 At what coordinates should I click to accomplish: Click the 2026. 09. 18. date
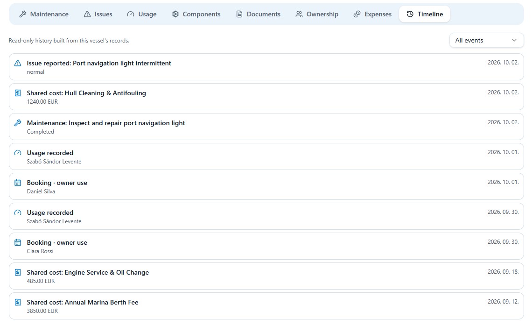point(503,271)
